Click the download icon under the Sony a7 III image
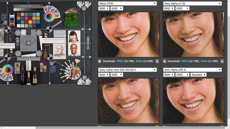Image resolution: width=230 pixels, height=129 pixels. coord(165,61)
